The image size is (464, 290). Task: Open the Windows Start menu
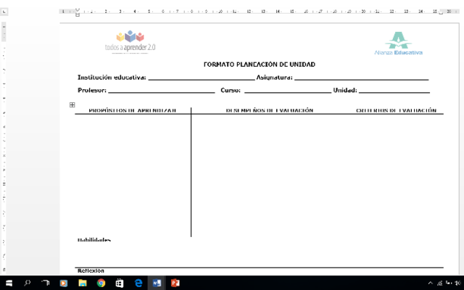tap(9, 283)
